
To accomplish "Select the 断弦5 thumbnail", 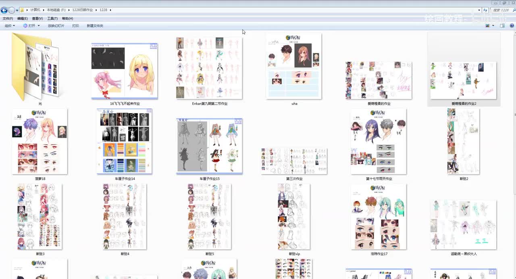I will (x=210, y=216).
